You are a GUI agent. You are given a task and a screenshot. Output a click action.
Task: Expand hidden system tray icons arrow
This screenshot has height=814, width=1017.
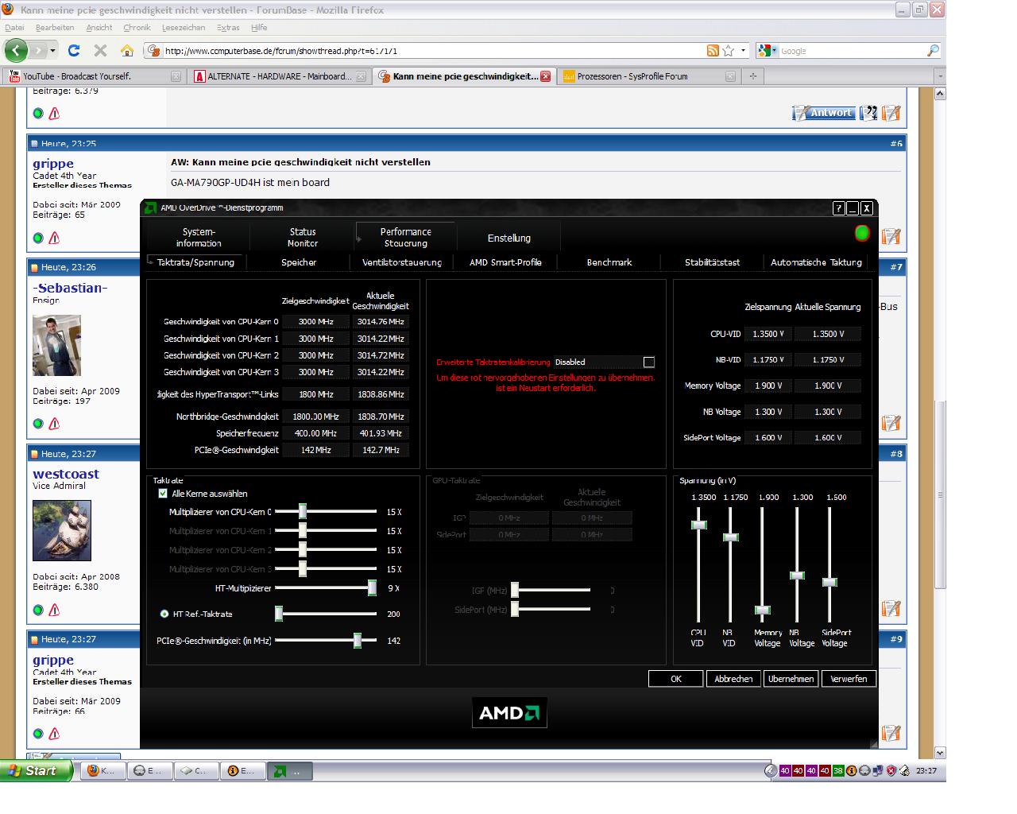click(771, 770)
